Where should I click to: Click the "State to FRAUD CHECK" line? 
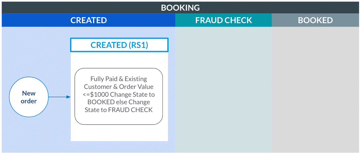click(x=119, y=110)
